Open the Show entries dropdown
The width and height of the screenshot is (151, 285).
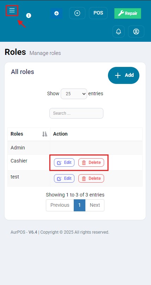74,94
